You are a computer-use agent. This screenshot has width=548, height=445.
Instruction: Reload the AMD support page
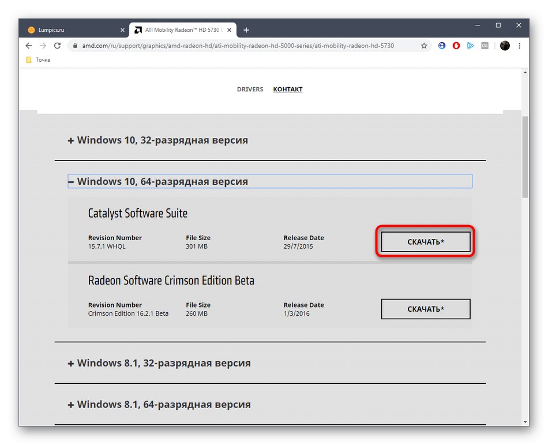(57, 46)
